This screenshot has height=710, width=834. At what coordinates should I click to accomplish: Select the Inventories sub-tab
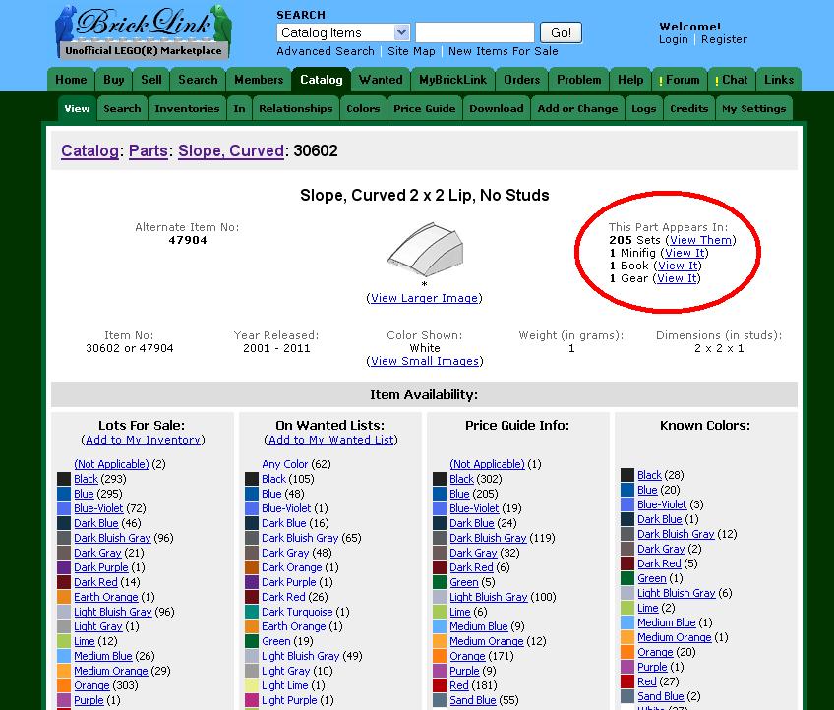pos(187,108)
